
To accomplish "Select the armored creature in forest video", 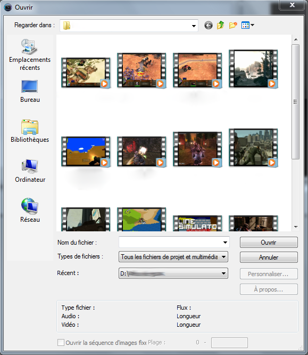I will pos(197,149).
